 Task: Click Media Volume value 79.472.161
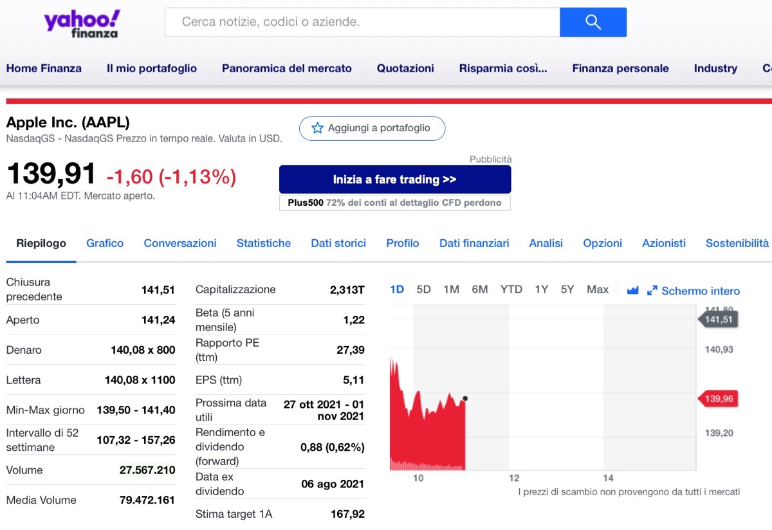pos(147,500)
